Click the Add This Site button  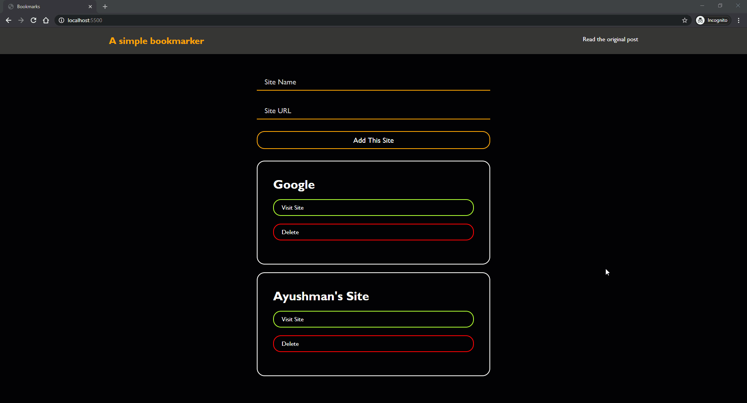tap(373, 140)
